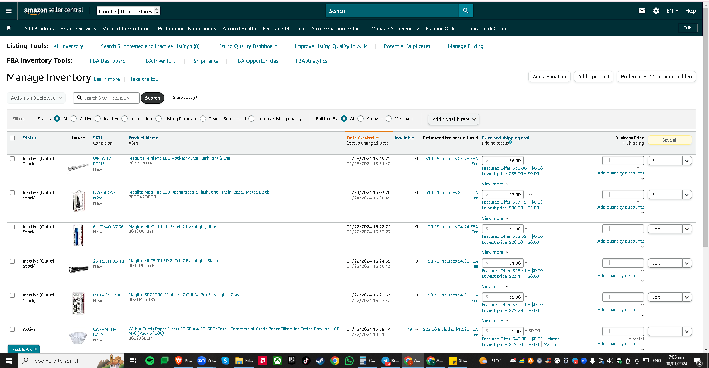Choose Amazon under Fulfilled By
The width and height of the screenshot is (709, 368).
pyautogui.click(x=361, y=119)
